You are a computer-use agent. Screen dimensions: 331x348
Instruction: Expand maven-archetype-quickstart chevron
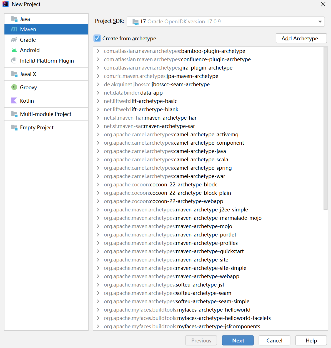(x=98, y=251)
